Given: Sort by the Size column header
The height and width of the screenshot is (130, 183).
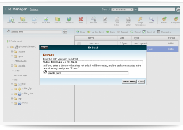Looking at the screenshot, I should (124, 38).
